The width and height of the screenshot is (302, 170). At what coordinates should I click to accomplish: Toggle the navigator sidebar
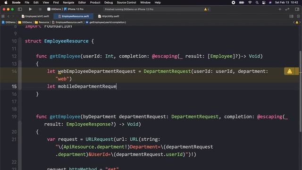(x=20, y=9)
